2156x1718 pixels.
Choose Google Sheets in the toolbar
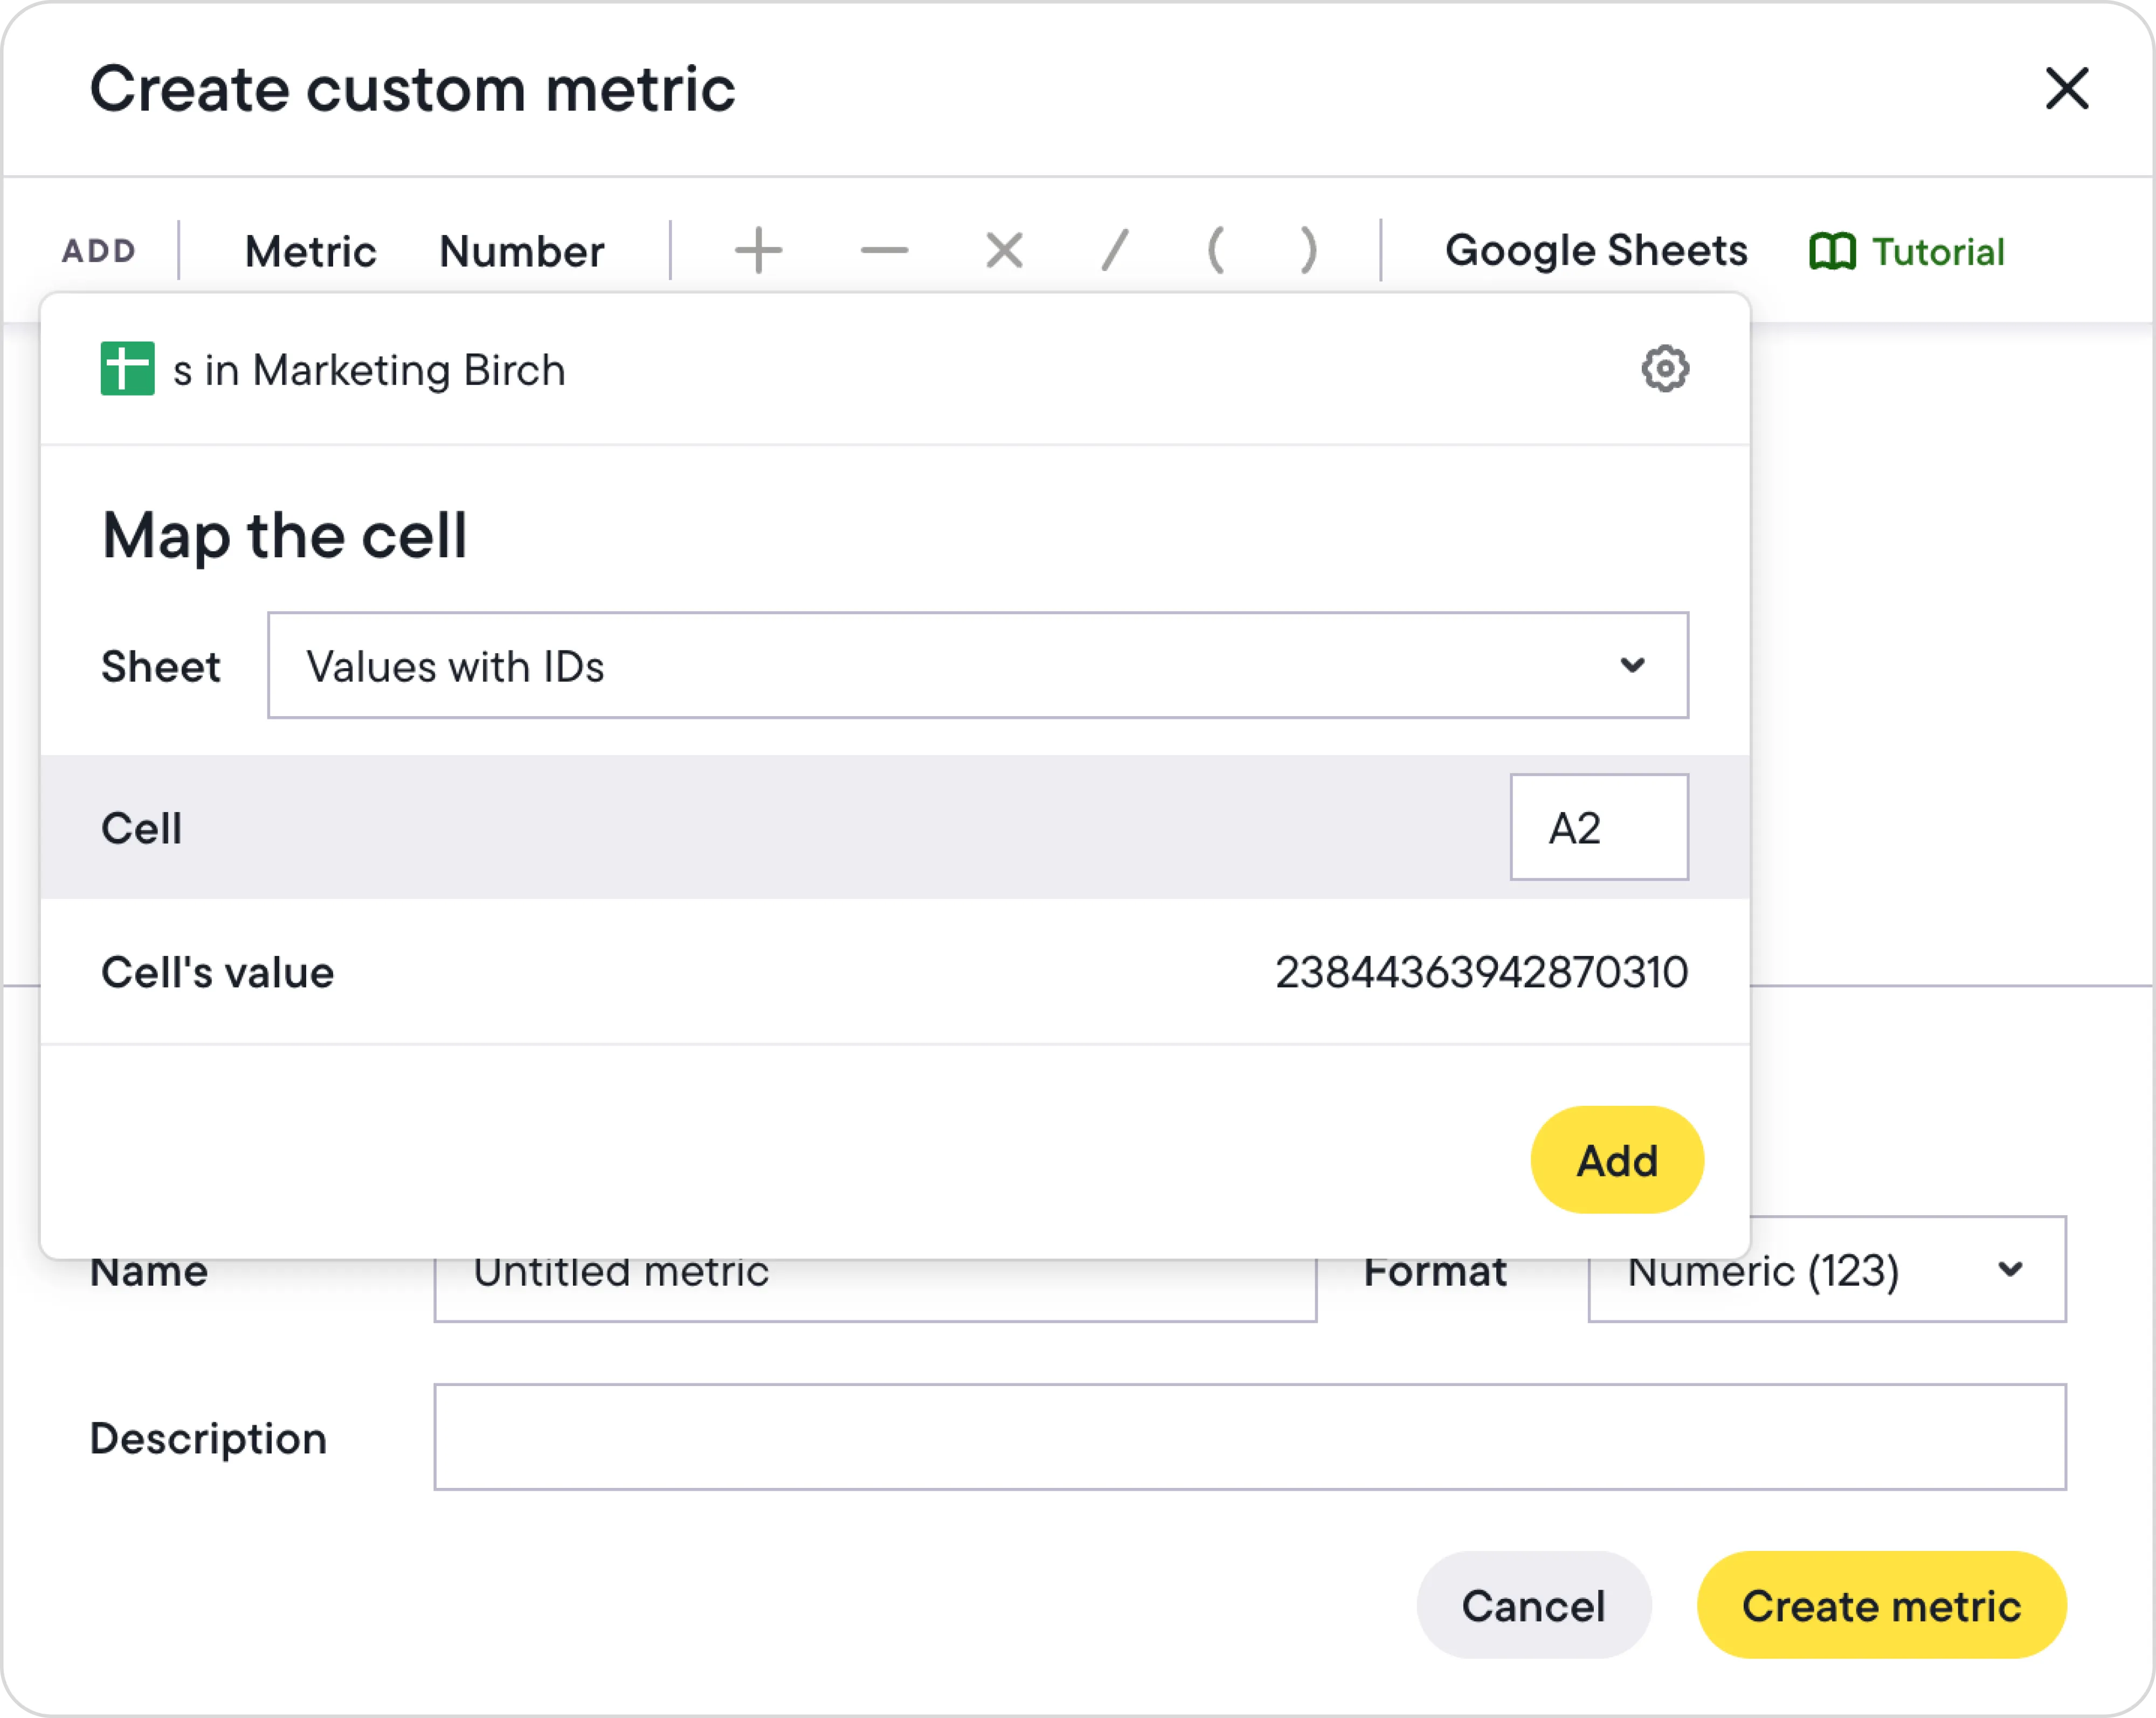[1596, 251]
